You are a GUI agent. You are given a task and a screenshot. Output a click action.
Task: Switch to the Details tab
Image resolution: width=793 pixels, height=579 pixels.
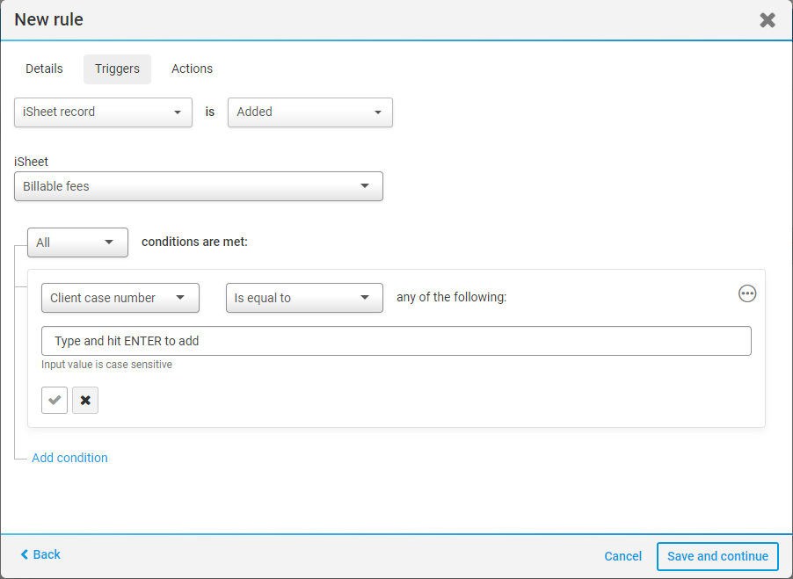[44, 69]
